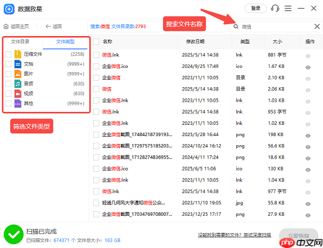Click the green scan-complete checkmark icon
This screenshot has width=323, height=248.
(x=13, y=235)
